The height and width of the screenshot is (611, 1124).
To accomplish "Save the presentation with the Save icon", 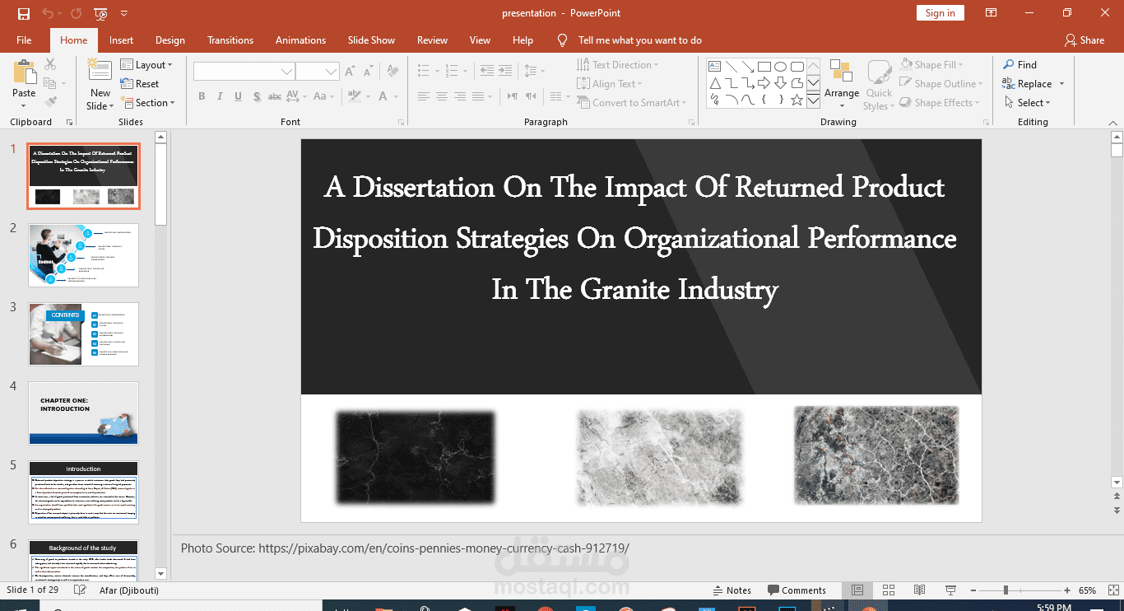I will [x=24, y=13].
